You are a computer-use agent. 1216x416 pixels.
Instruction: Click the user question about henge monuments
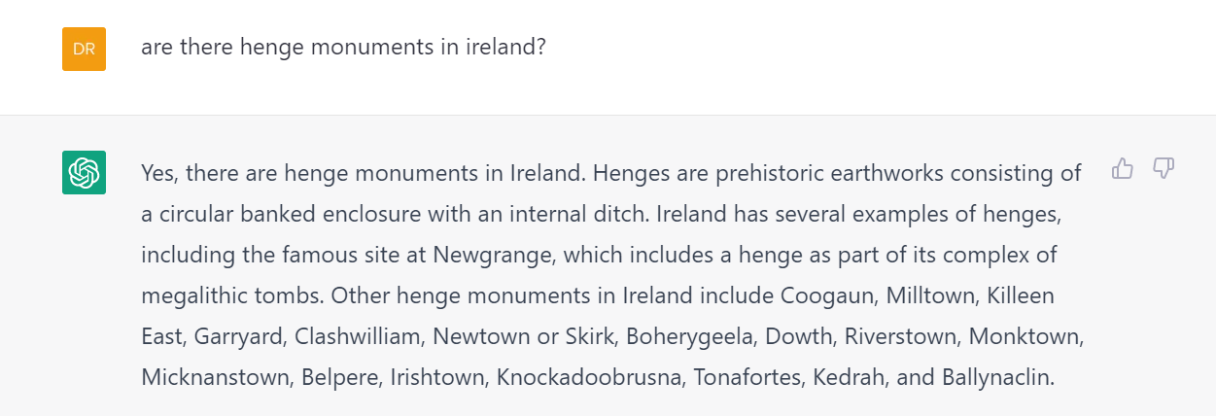point(343,47)
